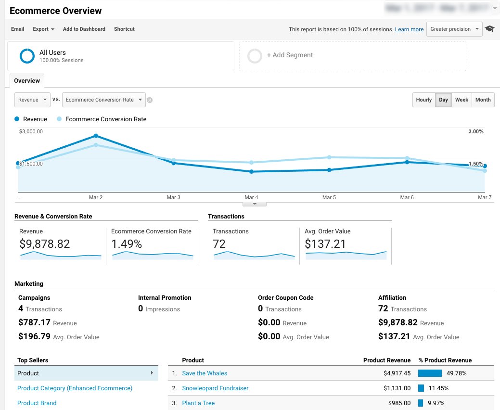This screenshot has width=500, height=410.
Task: Open the Revenue metric dropdown
Action: point(32,100)
